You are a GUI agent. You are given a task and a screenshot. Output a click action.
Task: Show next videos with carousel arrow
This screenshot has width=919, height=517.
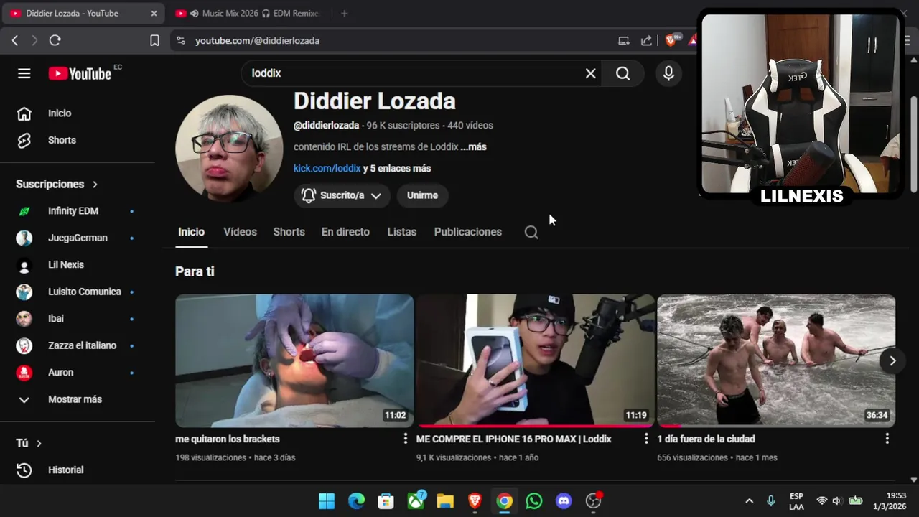[x=892, y=360]
